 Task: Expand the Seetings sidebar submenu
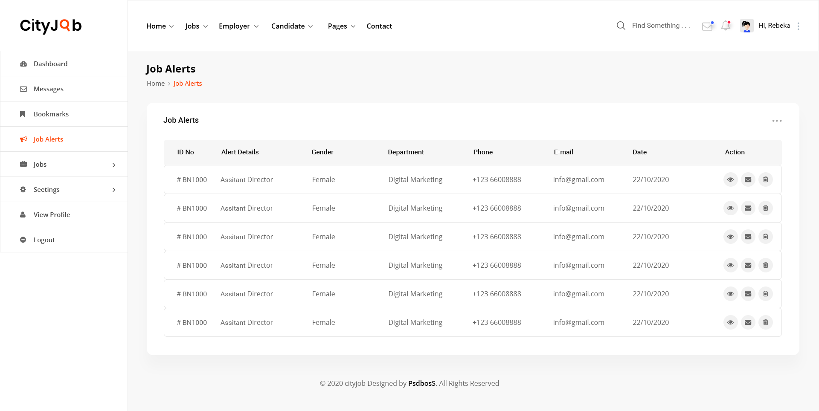click(x=113, y=190)
